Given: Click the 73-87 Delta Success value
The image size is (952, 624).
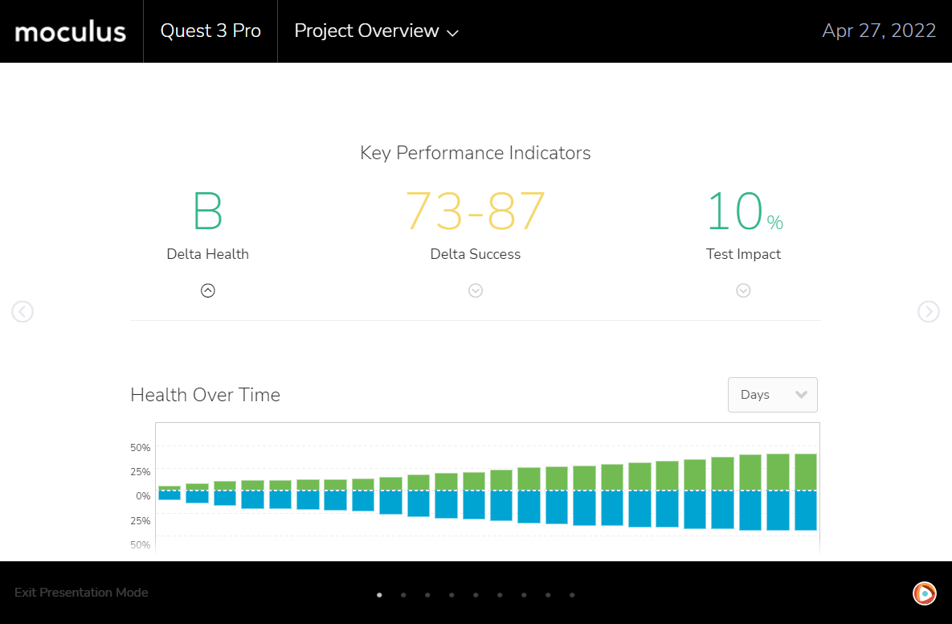Looking at the screenshot, I should tap(476, 211).
